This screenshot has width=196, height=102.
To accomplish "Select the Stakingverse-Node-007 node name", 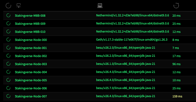I will [x=31, y=96].
